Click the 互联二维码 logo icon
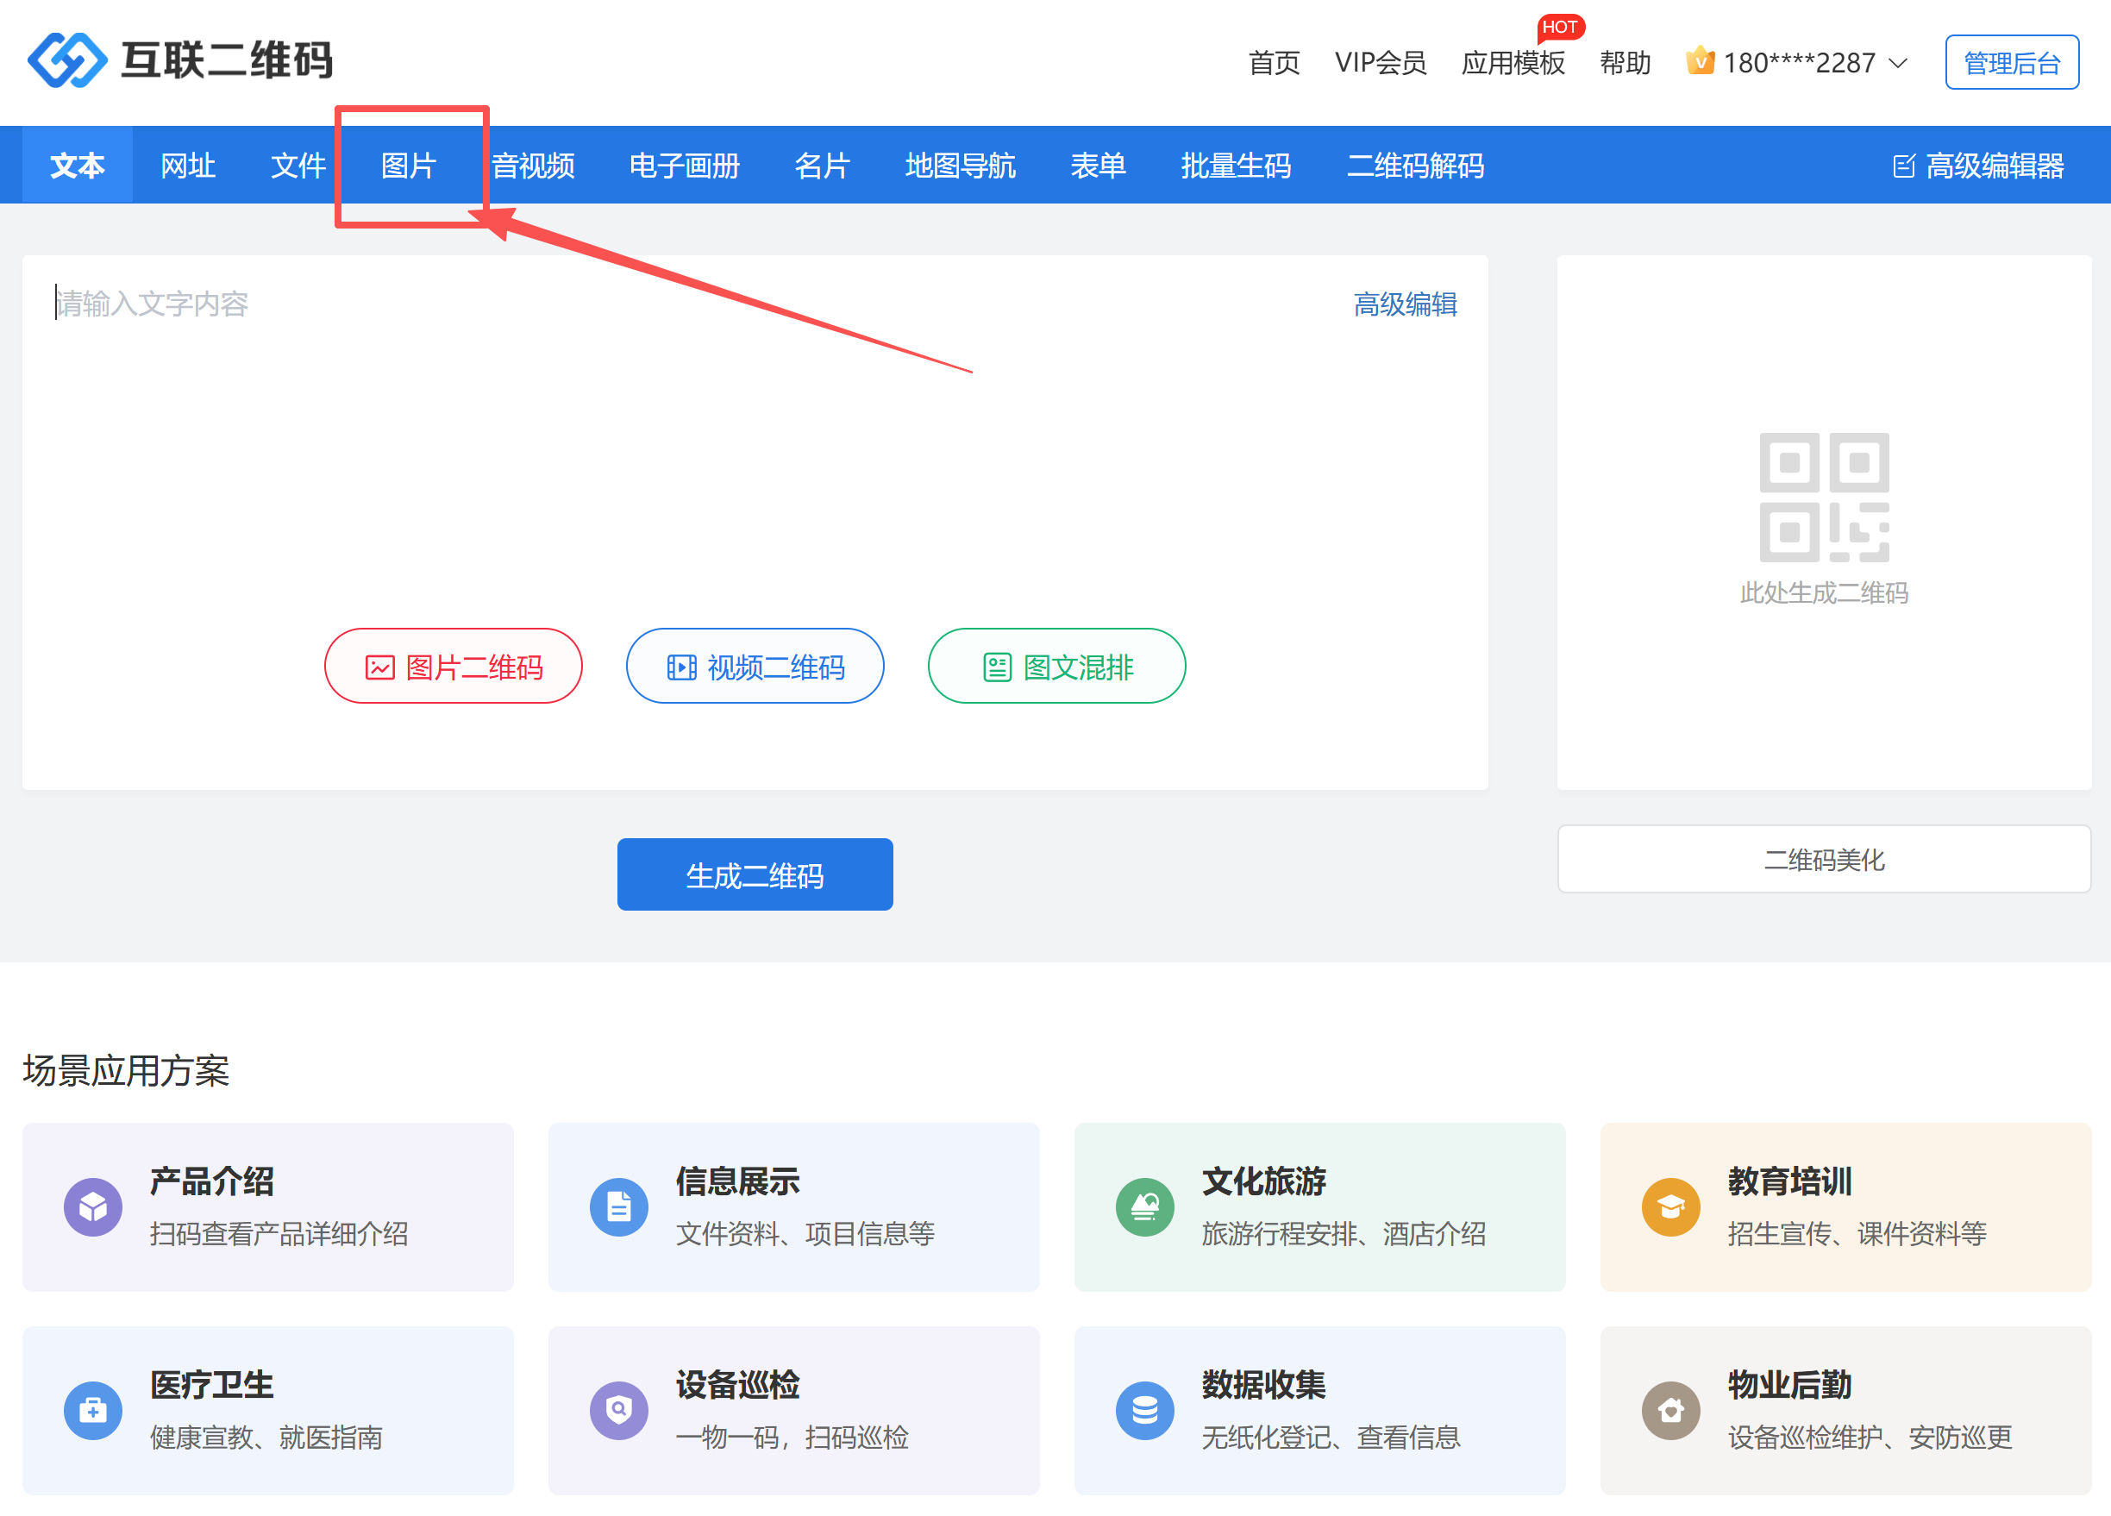Viewport: 2111px width, 1516px height. 67,60
